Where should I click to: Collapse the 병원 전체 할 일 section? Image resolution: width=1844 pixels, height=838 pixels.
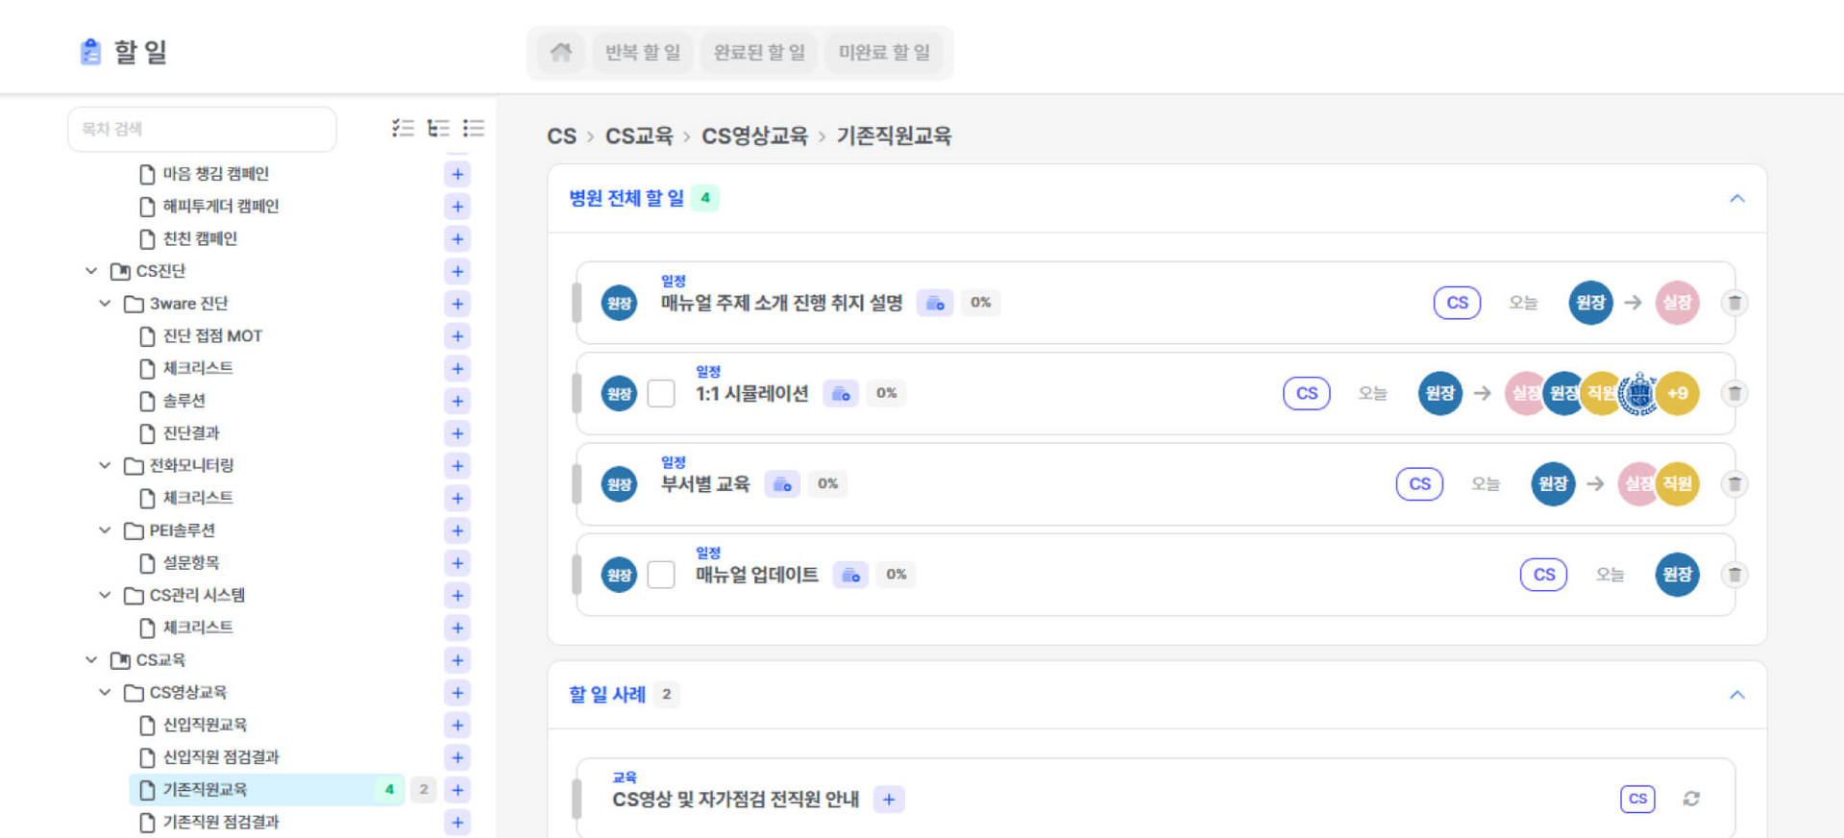click(1736, 199)
